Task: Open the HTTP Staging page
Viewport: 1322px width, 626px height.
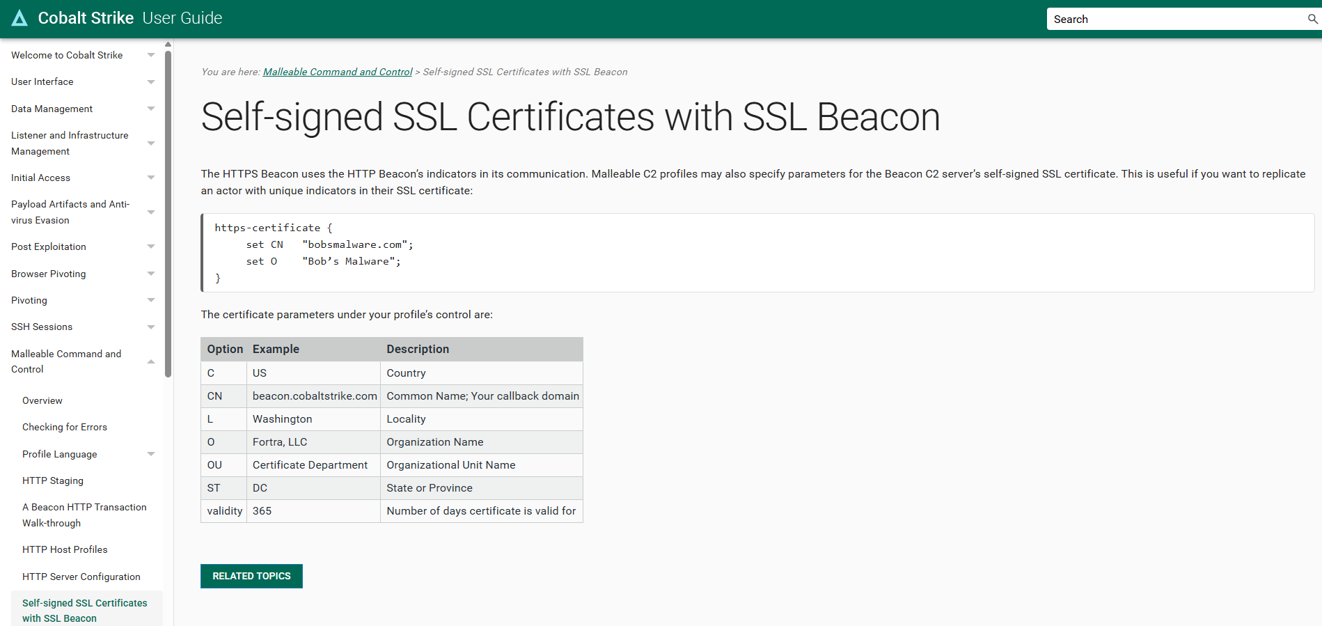Action: tap(53, 480)
